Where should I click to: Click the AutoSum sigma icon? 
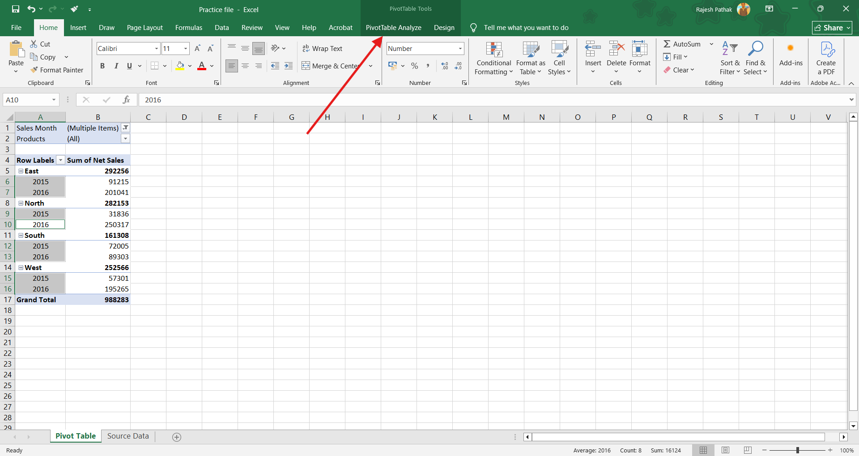click(x=667, y=44)
